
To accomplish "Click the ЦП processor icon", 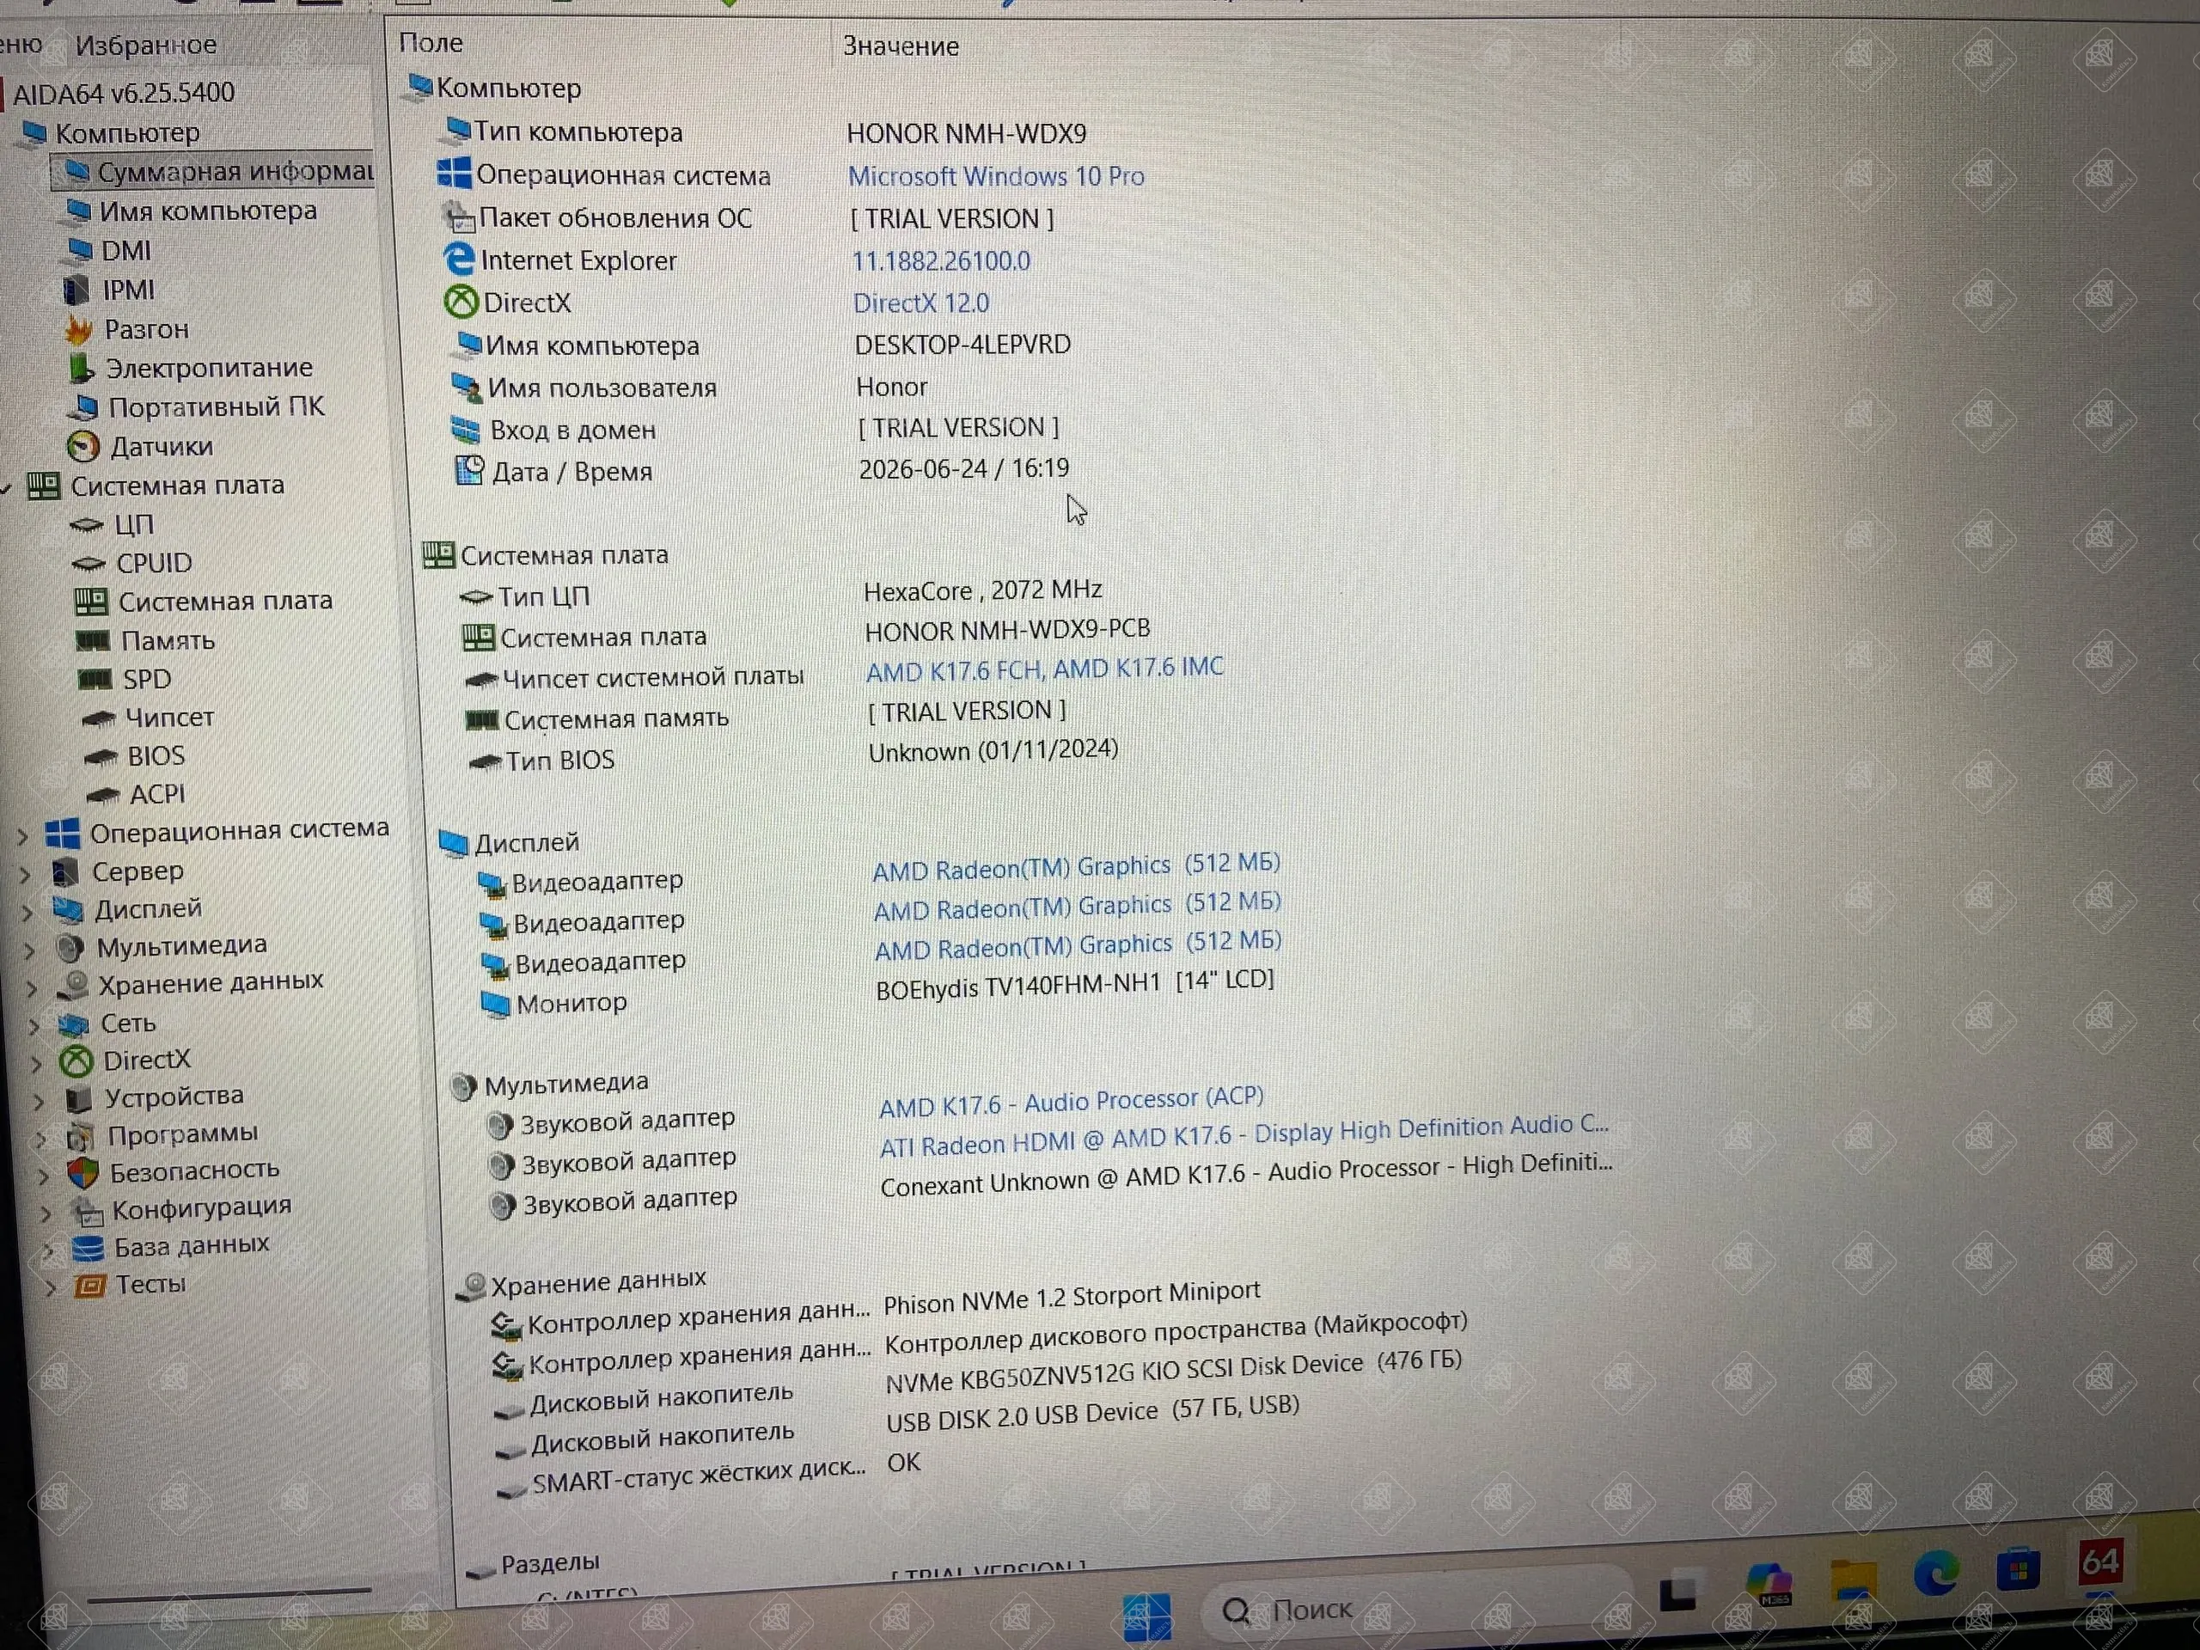I will click(88, 524).
